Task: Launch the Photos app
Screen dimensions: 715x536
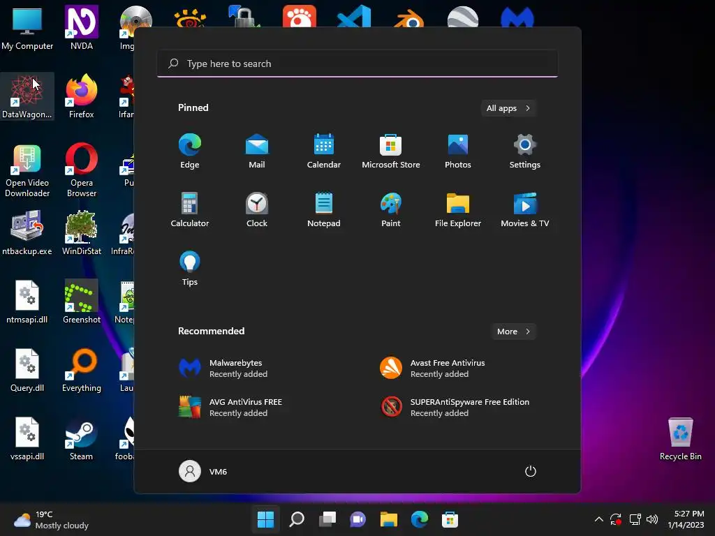Action: [458, 151]
